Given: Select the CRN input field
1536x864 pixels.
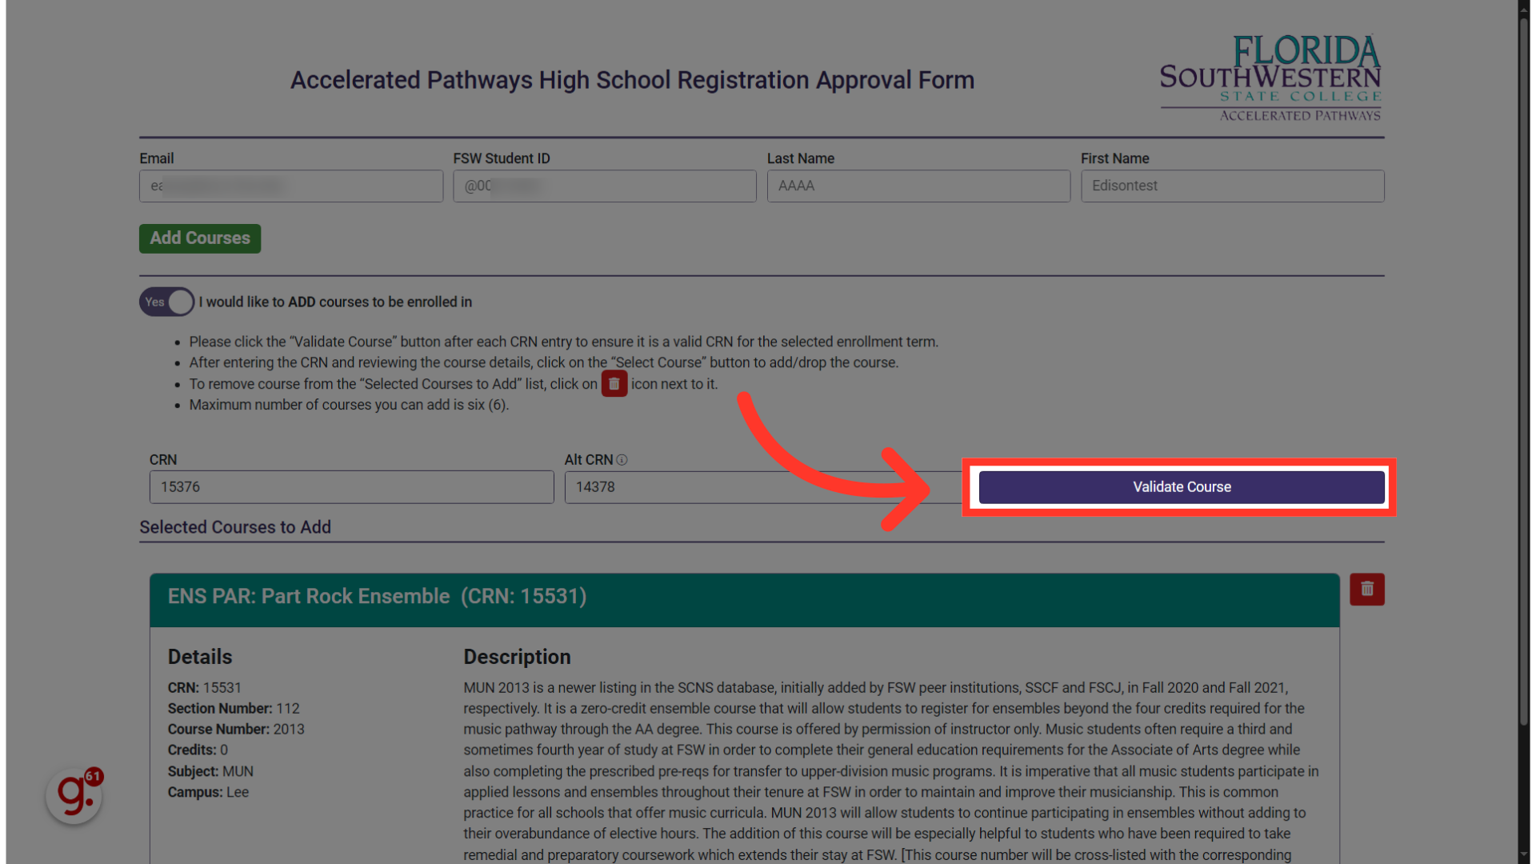Looking at the screenshot, I should tap(351, 486).
